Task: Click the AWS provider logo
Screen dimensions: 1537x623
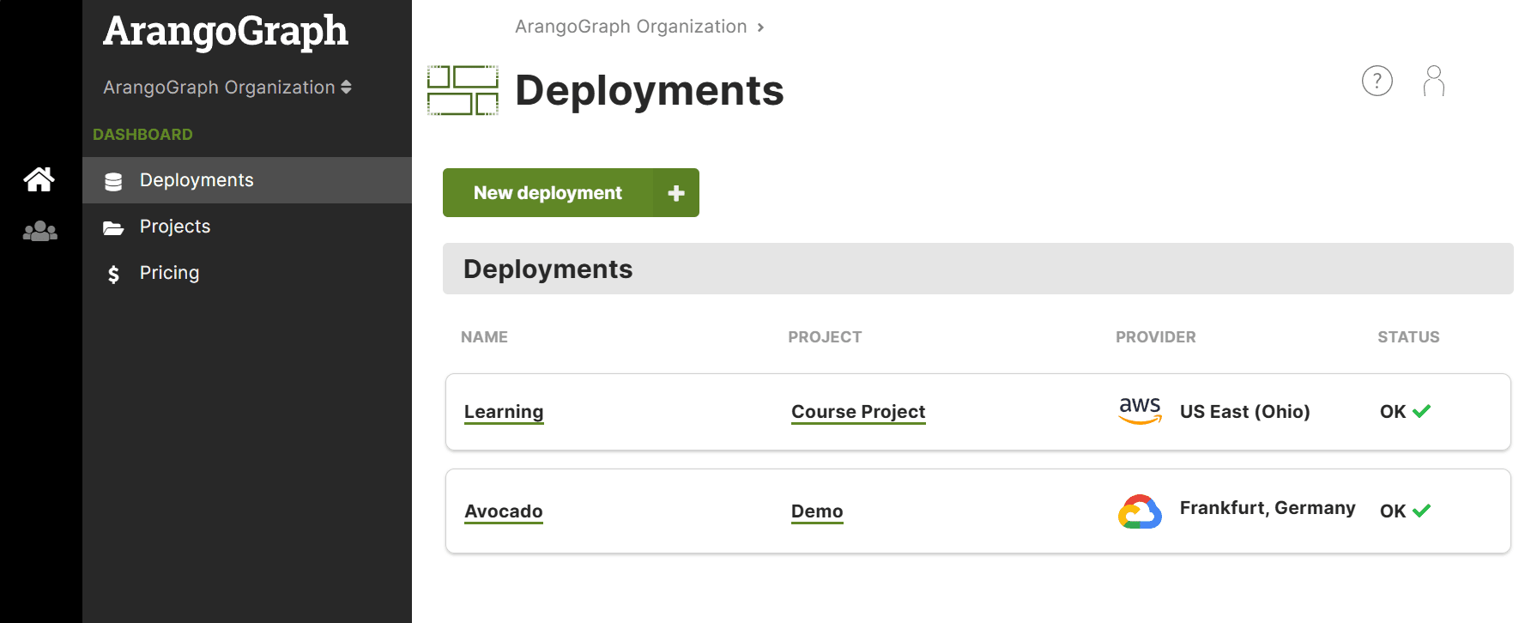Action: [x=1141, y=410]
